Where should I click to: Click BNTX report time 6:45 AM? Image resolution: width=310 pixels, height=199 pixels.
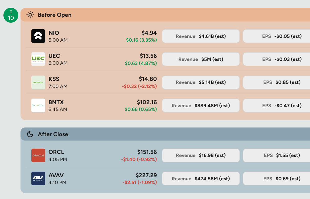tap(58, 109)
